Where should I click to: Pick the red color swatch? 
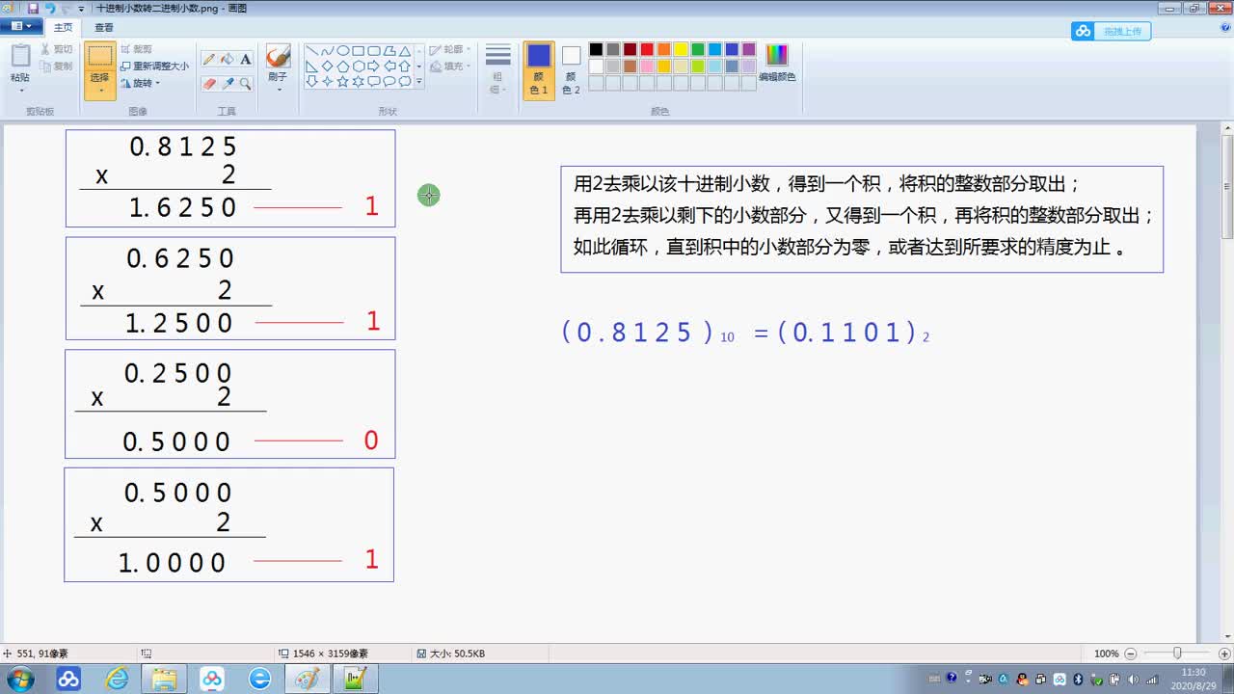[x=647, y=49]
